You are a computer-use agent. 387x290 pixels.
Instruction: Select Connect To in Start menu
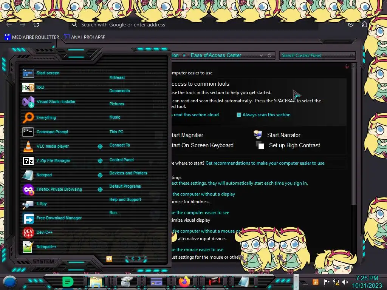pyautogui.click(x=119, y=145)
